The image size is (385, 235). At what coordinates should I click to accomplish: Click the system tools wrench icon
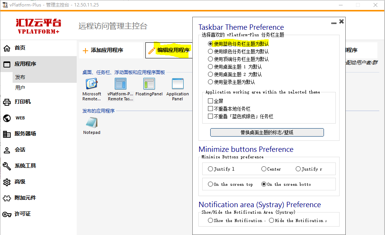(7, 166)
